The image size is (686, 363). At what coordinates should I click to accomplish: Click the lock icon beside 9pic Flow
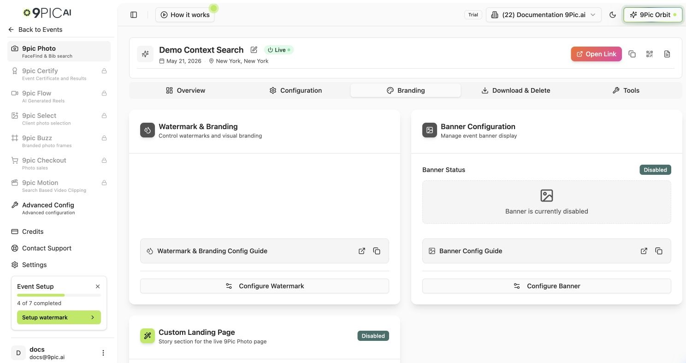pos(104,93)
